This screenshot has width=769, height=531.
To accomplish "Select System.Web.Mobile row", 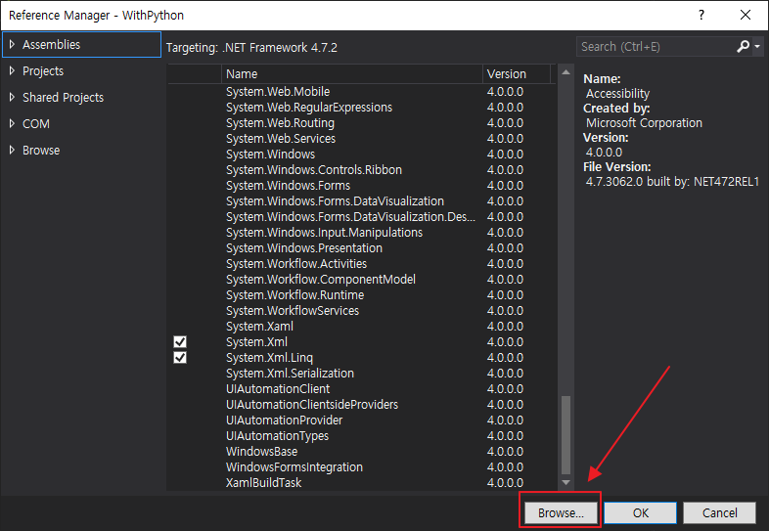I will (361, 92).
